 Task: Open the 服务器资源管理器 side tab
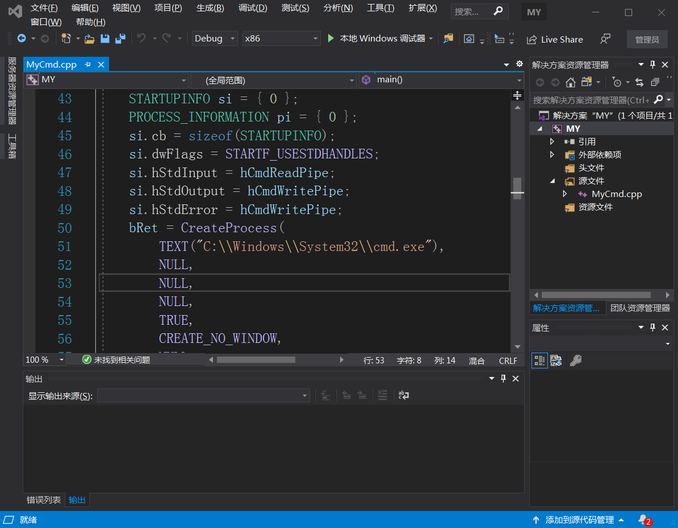point(12,90)
